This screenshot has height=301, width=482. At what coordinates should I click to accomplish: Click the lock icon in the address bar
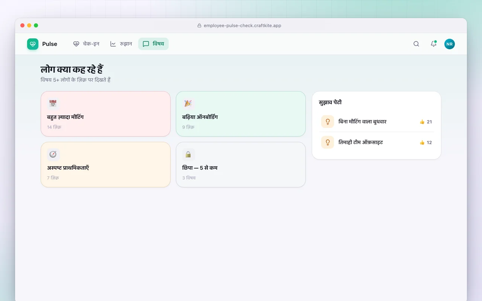199,26
